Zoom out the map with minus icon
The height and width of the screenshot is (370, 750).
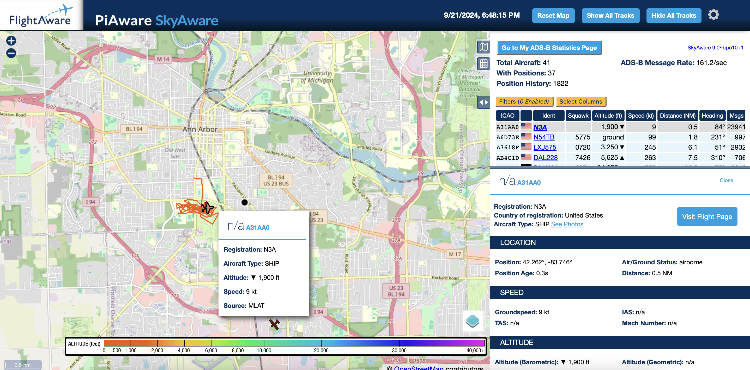[x=11, y=53]
